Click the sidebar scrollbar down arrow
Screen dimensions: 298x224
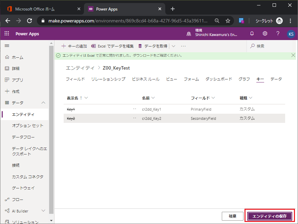tap(51, 221)
